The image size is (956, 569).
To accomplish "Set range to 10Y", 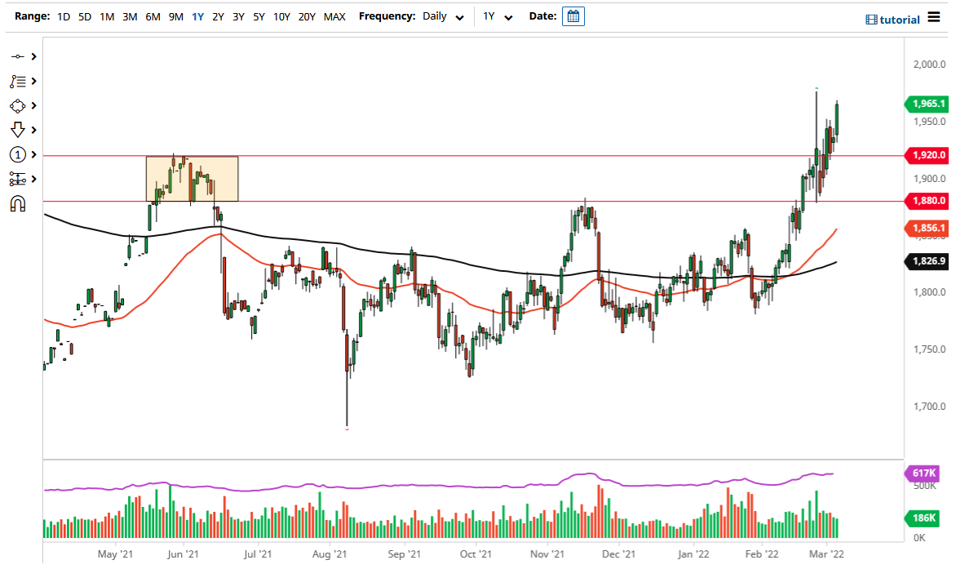I will pyautogui.click(x=281, y=16).
